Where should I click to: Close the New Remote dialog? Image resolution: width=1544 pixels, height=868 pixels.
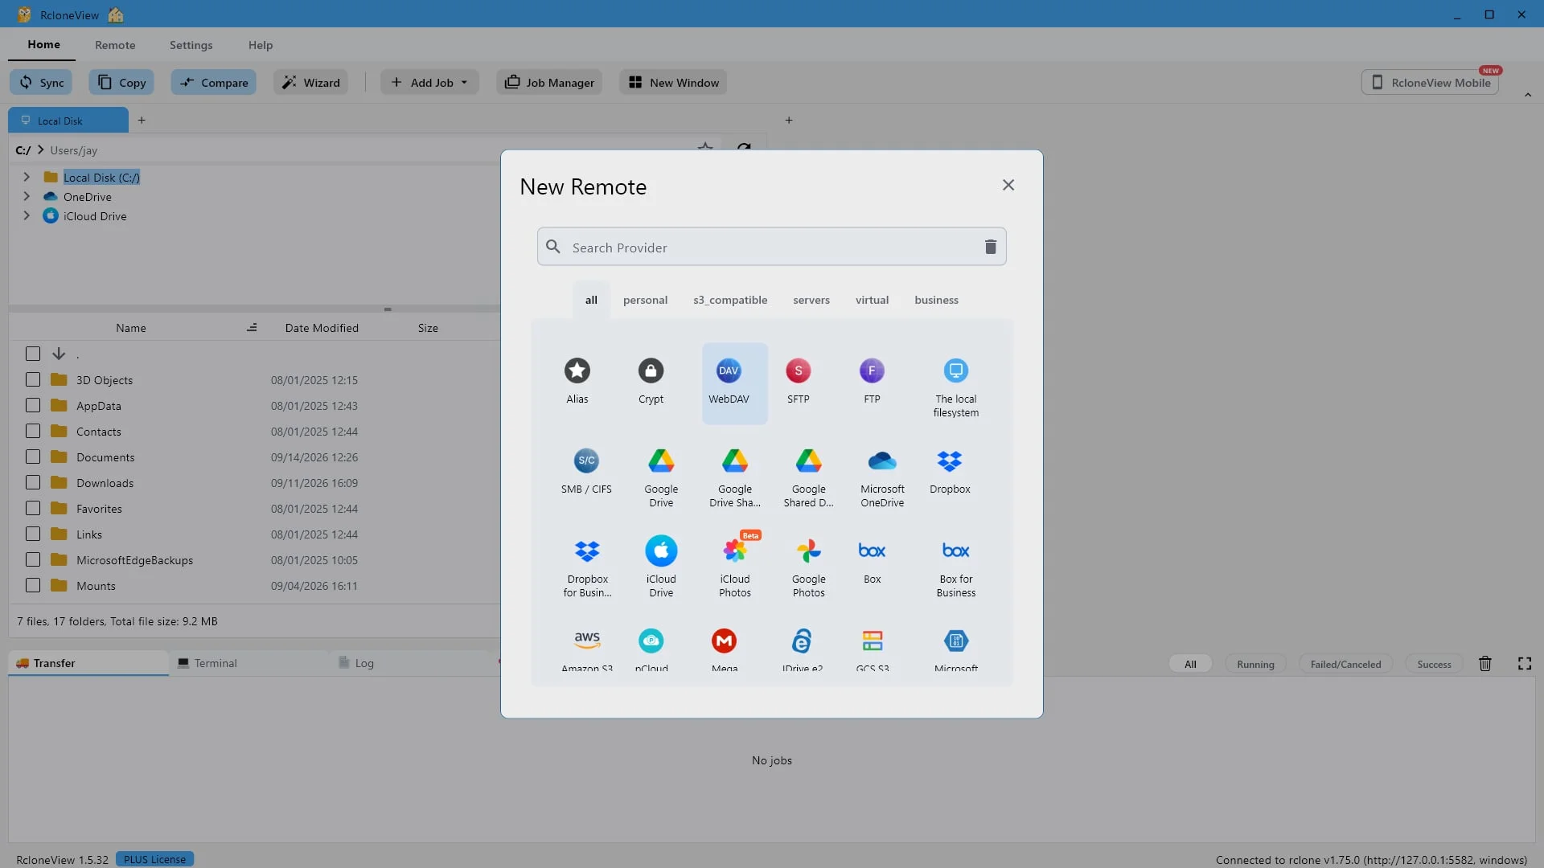[x=1008, y=185]
